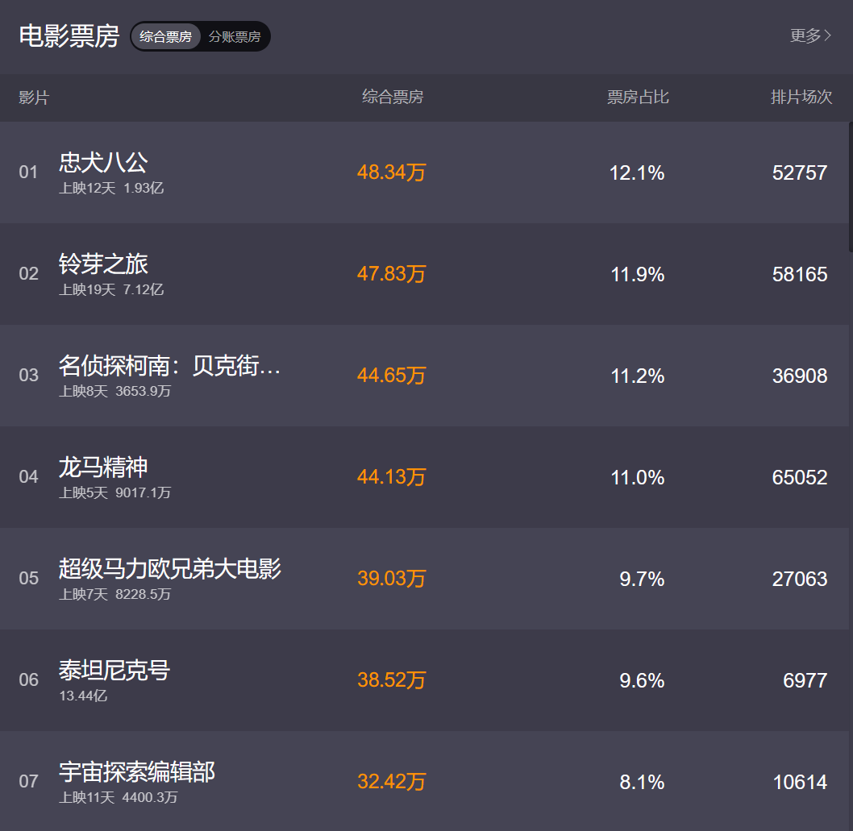Image resolution: width=853 pixels, height=831 pixels.
Task: Open 超级马力欧兄弟大电影 title
Action: tap(169, 569)
